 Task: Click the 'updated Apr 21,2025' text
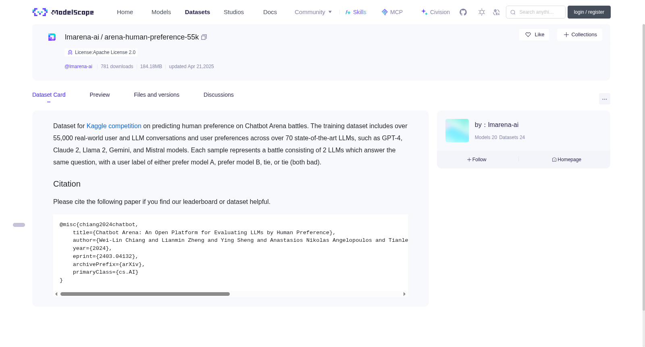pyautogui.click(x=191, y=66)
